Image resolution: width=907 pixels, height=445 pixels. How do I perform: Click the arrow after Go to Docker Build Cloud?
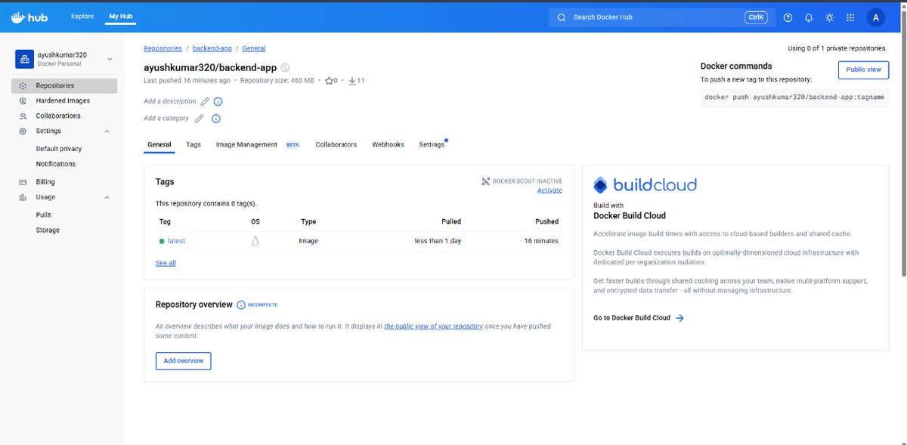(679, 318)
